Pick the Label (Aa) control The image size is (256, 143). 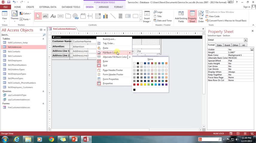pos(53,16)
